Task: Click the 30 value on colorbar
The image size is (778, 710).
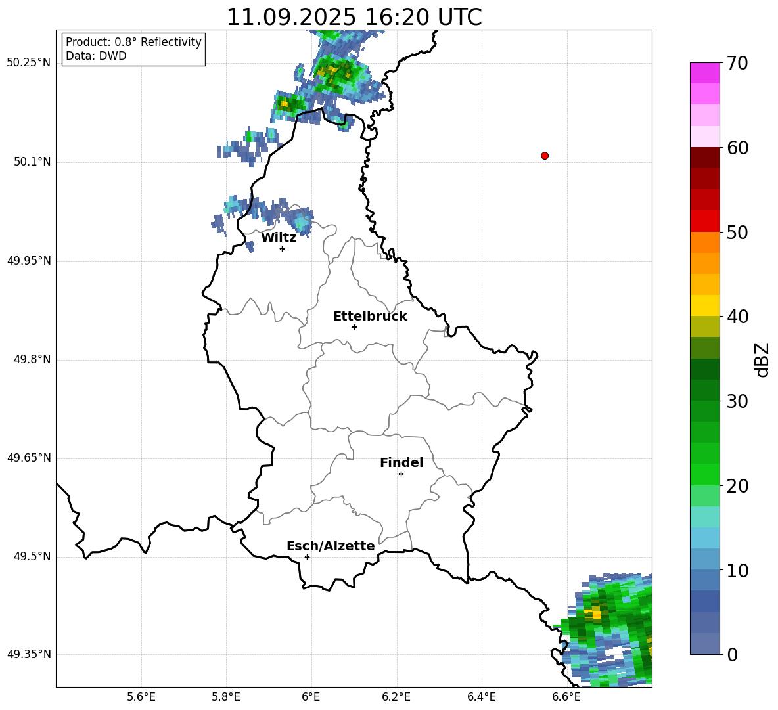Action: [x=737, y=401]
